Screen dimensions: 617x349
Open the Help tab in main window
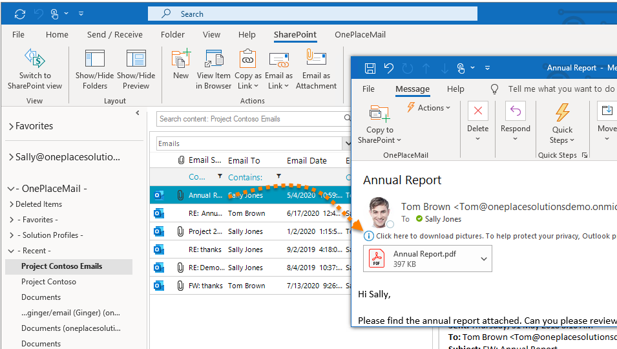(x=247, y=35)
